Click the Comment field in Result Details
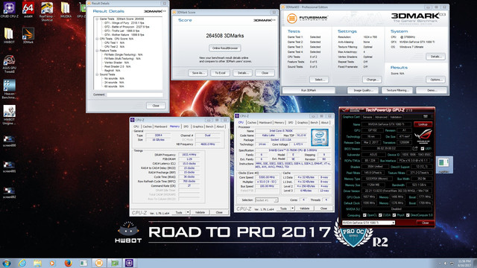This screenshot has height=268, width=477. click(x=135, y=95)
